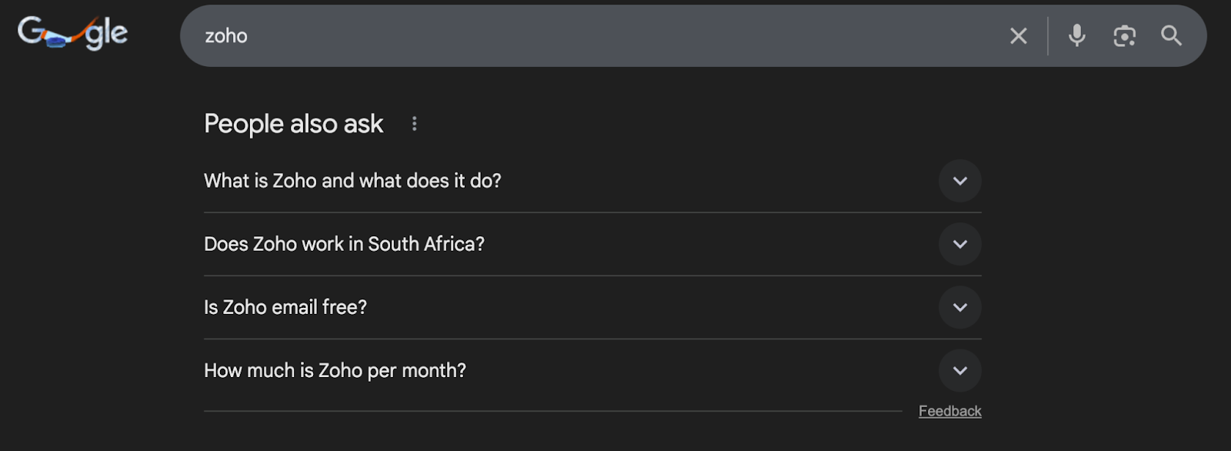The height and width of the screenshot is (451, 1231).
Task: Clear the zoho query using the X icon
Action: click(1019, 35)
